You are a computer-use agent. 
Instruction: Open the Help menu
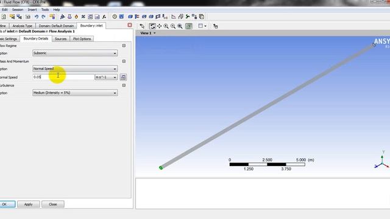(57, 10)
